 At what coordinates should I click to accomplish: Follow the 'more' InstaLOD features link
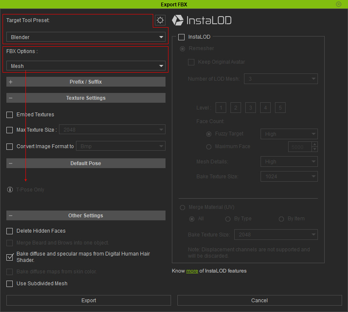pos(192,271)
